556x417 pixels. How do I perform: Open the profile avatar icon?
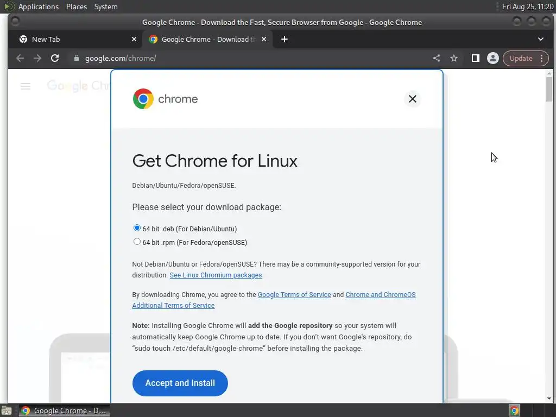click(x=492, y=58)
